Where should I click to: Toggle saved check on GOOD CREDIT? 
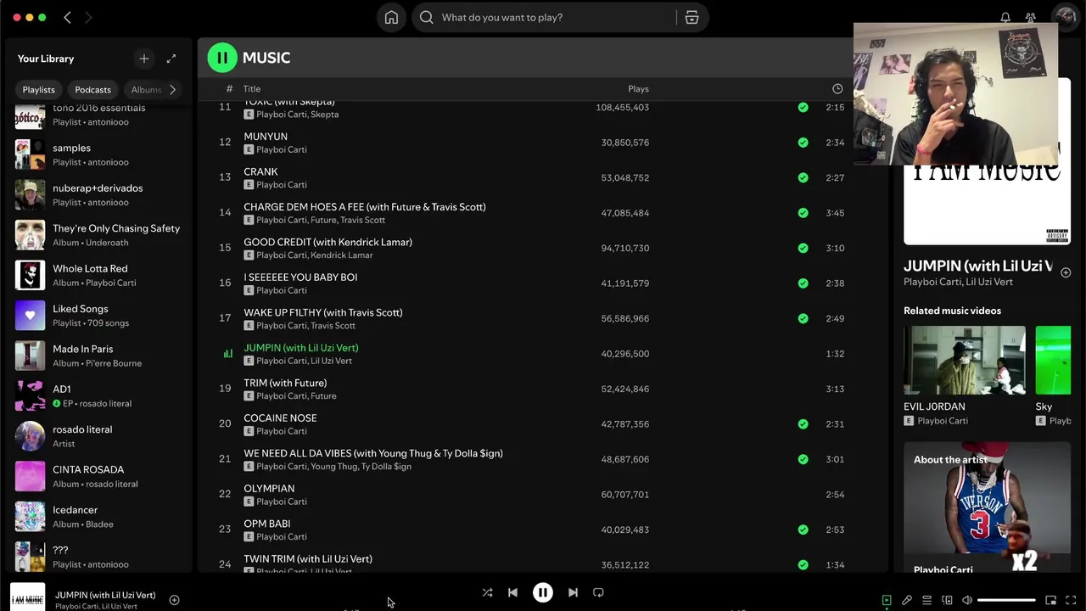click(803, 248)
